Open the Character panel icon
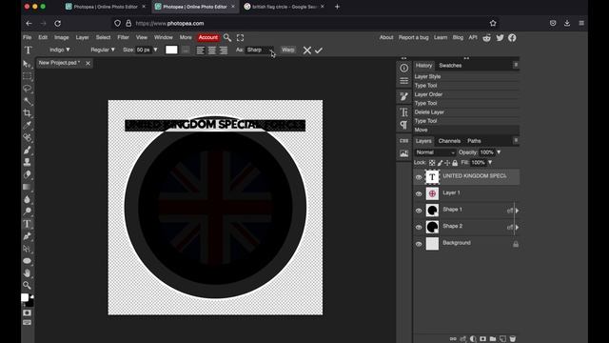This screenshot has width=609, height=343. 403,112
